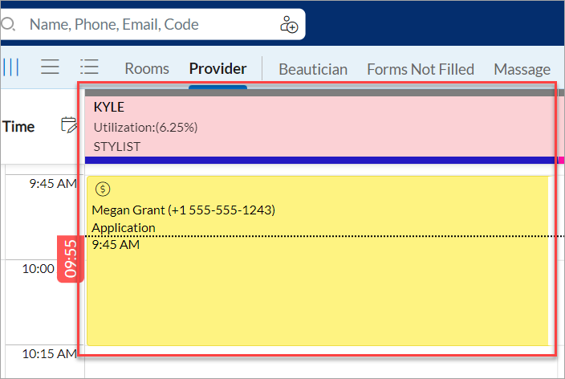This screenshot has height=379, width=565.
Task: Open the Beautician filter tab
Action: 313,69
